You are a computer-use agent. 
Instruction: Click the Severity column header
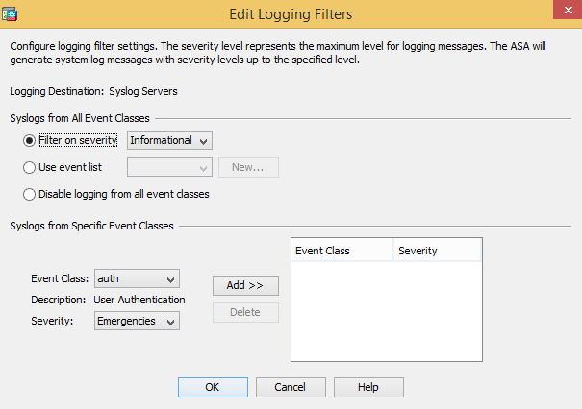click(438, 251)
